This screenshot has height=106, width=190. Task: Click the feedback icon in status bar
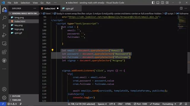[180, 104]
